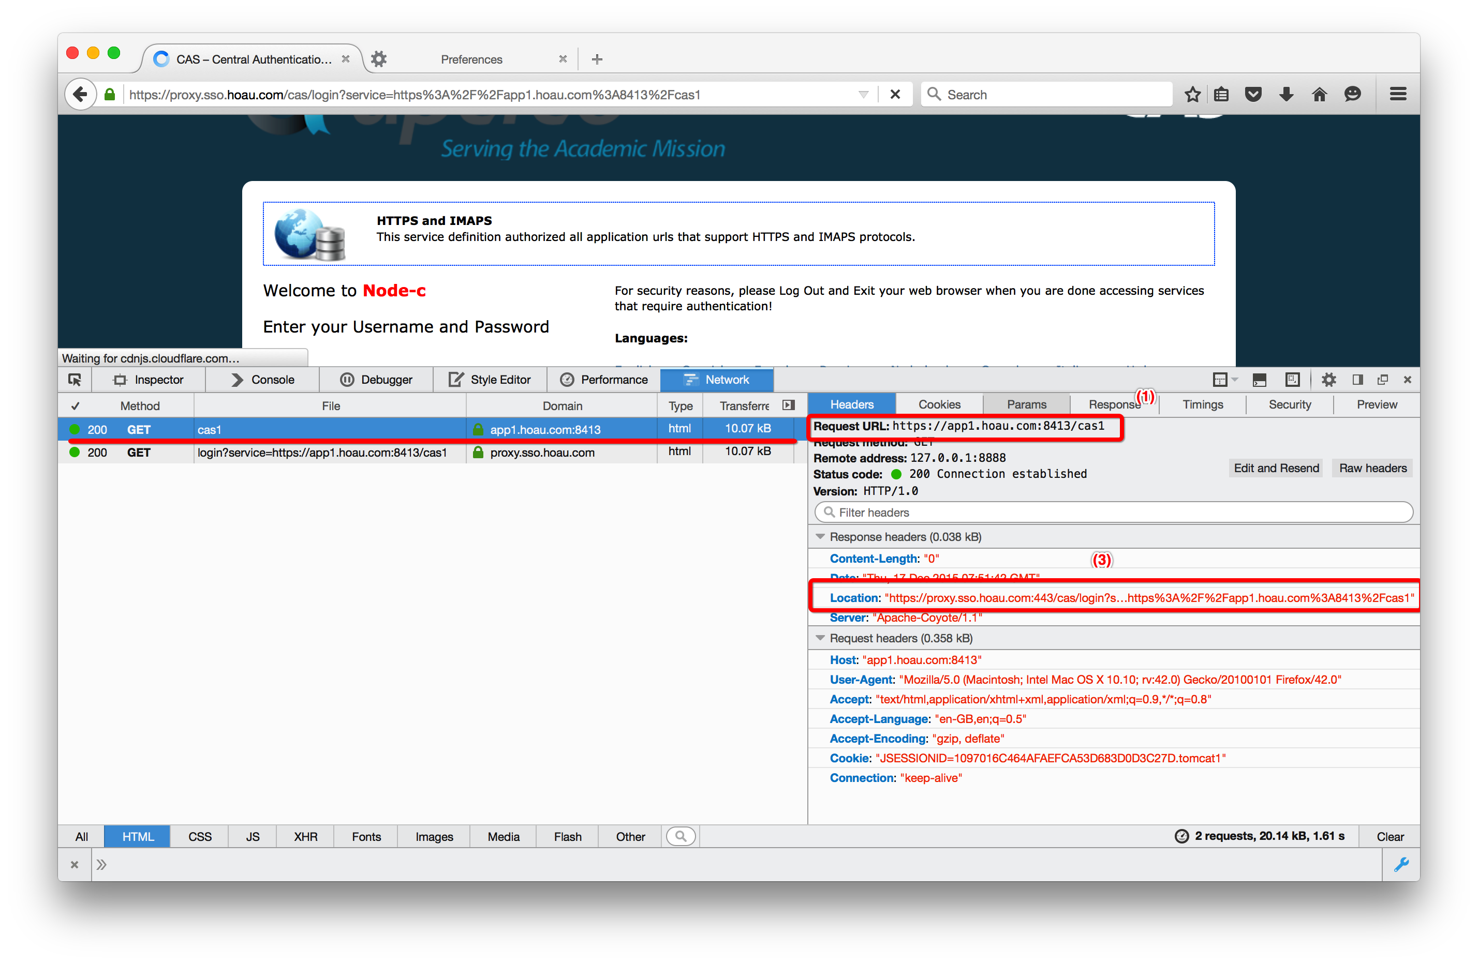Bookmark this page with the star icon
1478x964 pixels.
point(1192,94)
